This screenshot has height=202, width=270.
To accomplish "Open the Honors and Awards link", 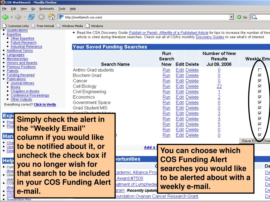I will [22, 63].
